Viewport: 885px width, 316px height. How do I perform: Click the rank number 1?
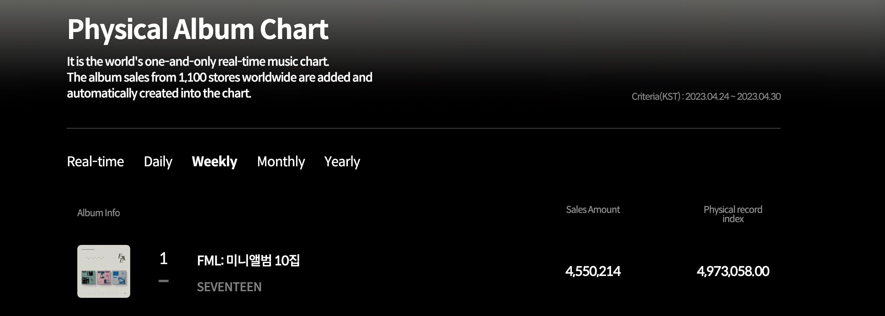click(x=164, y=258)
